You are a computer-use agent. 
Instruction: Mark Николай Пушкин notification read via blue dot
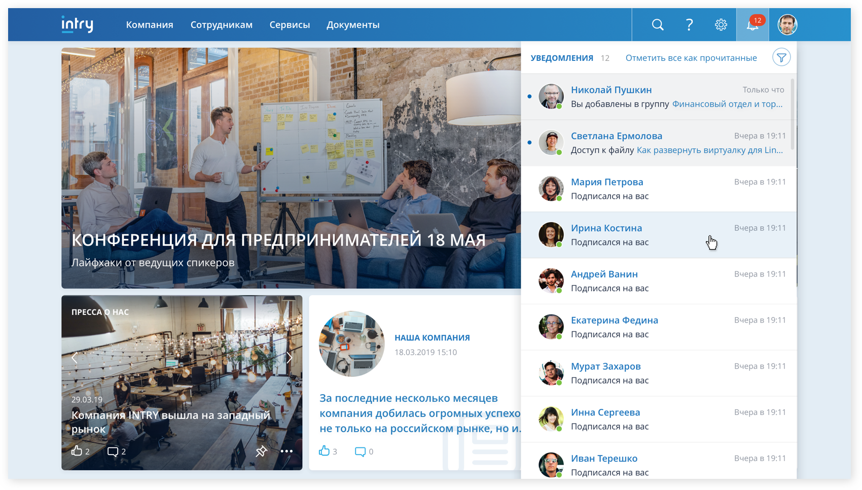point(529,96)
